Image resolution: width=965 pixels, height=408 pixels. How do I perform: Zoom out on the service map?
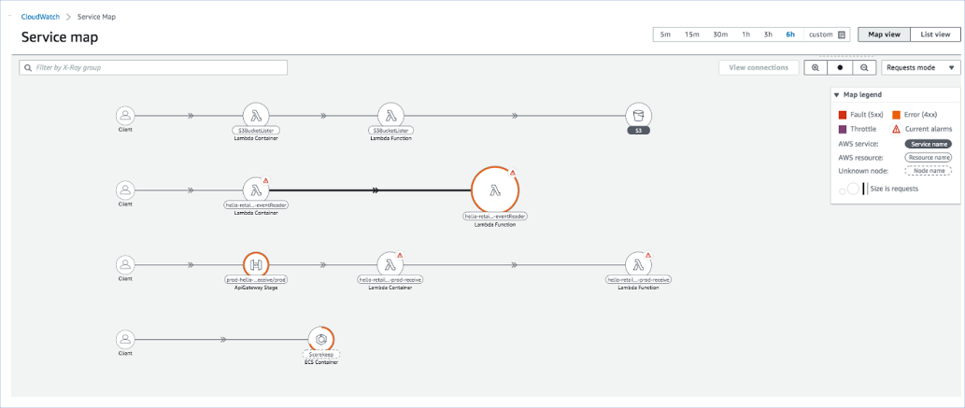coord(864,68)
